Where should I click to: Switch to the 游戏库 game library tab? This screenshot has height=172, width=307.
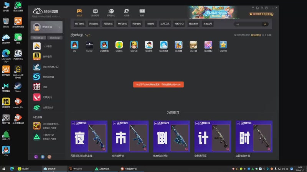click(x=79, y=13)
